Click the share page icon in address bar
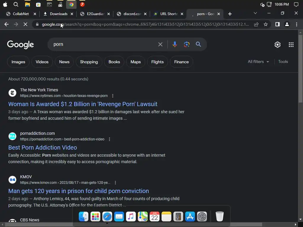The image size is (303, 227). [x=256, y=24]
